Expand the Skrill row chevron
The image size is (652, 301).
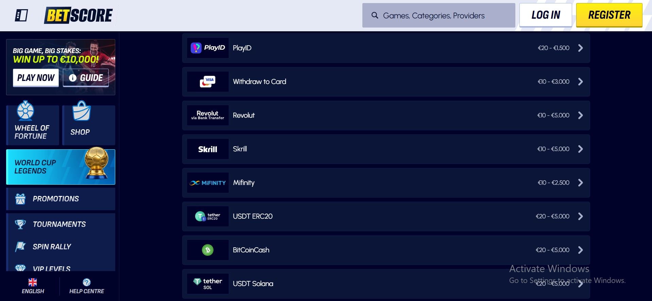point(581,149)
